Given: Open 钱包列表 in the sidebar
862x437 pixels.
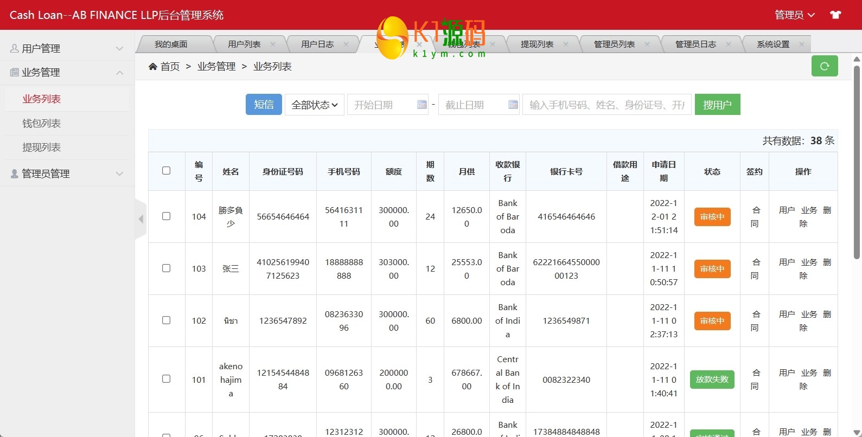Looking at the screenshot, I should [42, 123].
